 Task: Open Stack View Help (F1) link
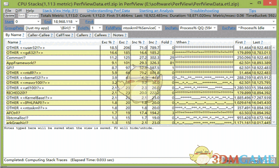(x=60, y=11)
